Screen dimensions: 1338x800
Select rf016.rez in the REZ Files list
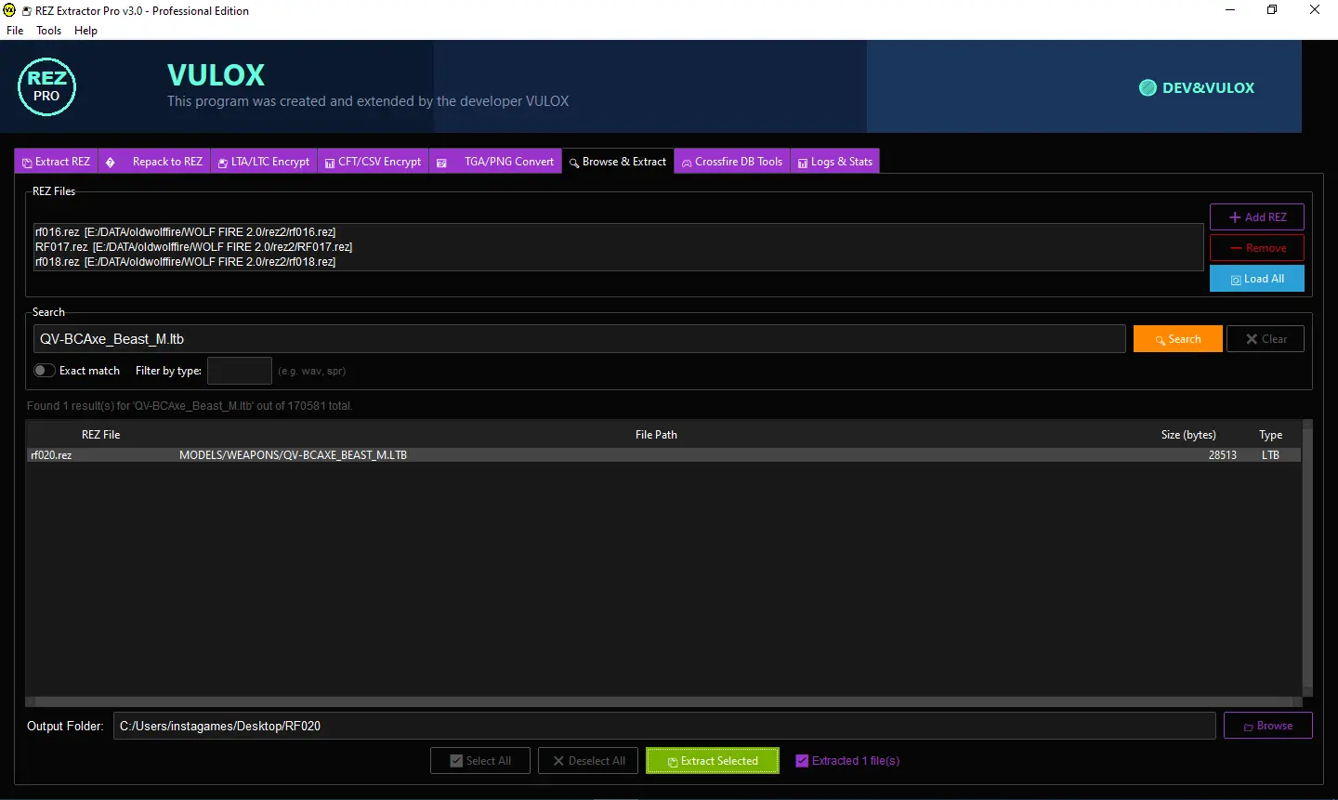(618, 232)
